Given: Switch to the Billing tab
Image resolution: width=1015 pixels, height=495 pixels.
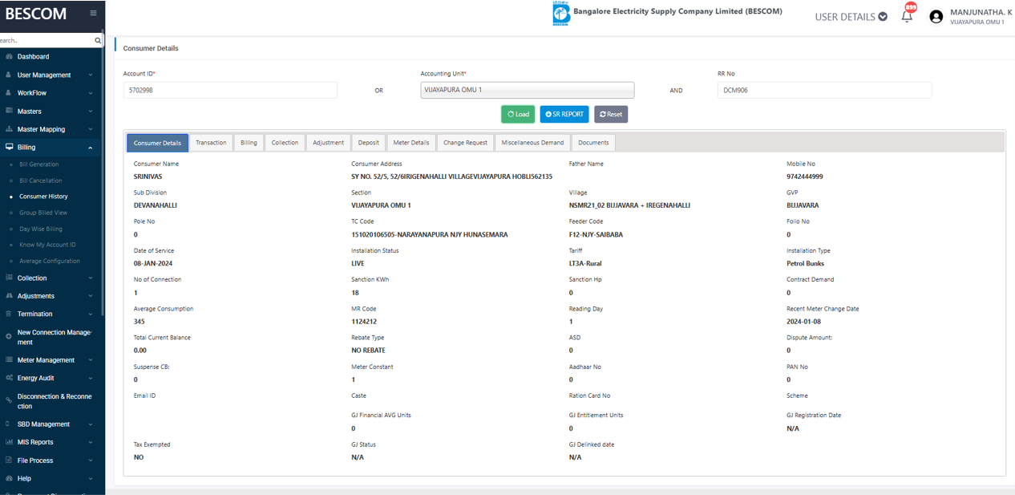Looking at the screenshot, I should 249,143.
